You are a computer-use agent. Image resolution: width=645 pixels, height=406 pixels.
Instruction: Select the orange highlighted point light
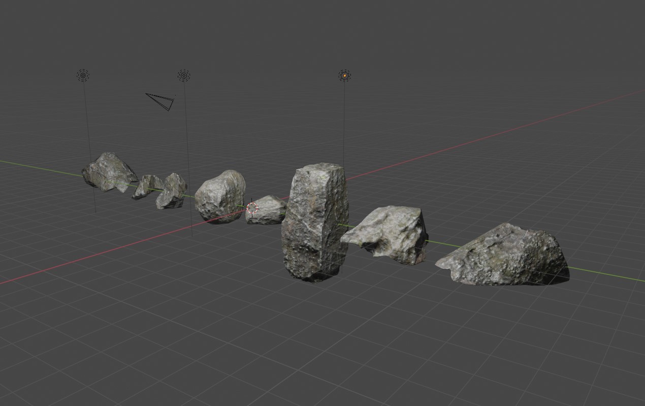click(344, 76)
